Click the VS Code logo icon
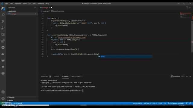193x108 pixels. 2,3
